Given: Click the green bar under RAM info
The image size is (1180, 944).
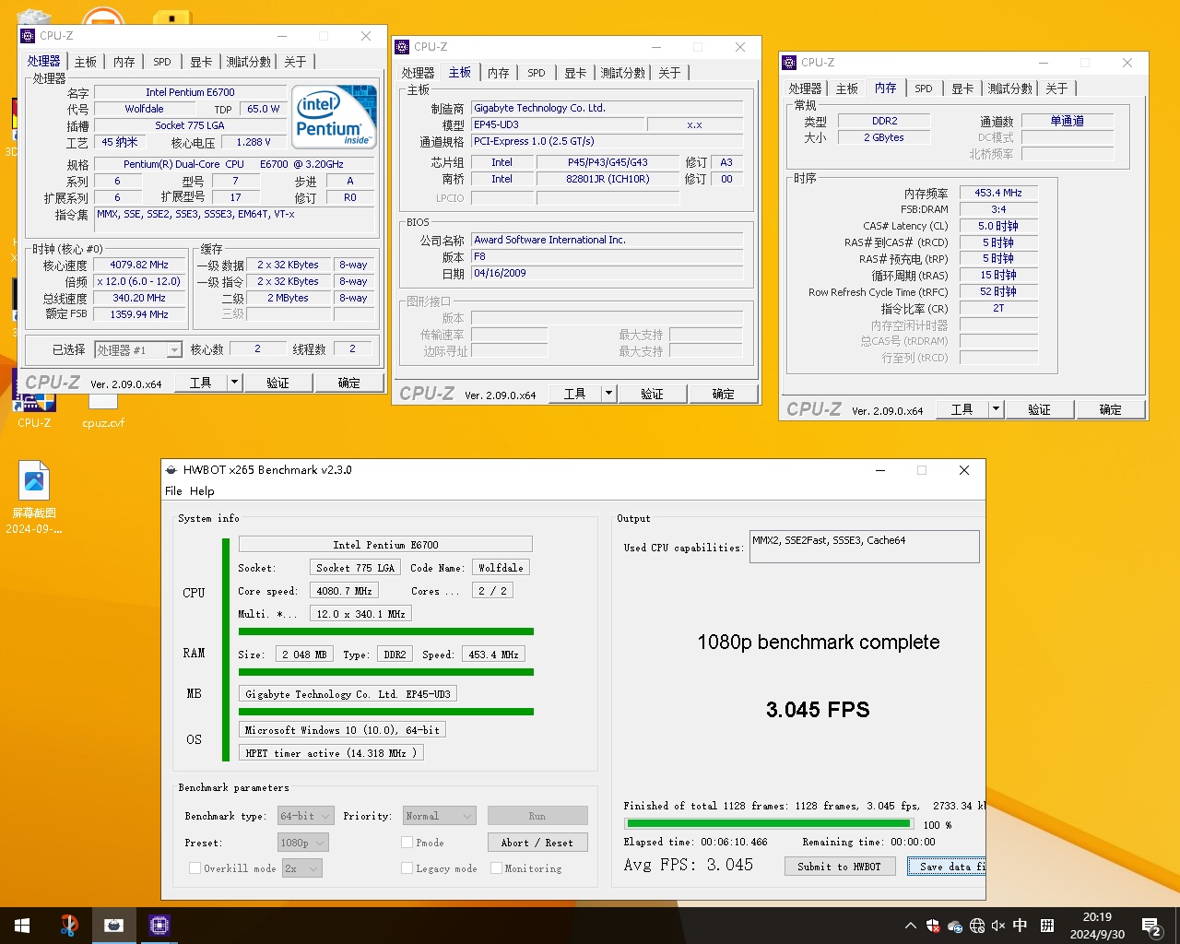Looking at the screenshot, I should [x=386, y=672].
